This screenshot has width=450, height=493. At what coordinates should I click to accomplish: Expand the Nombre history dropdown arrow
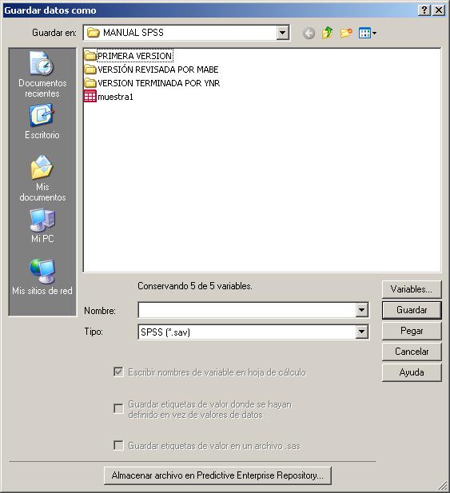361,310
